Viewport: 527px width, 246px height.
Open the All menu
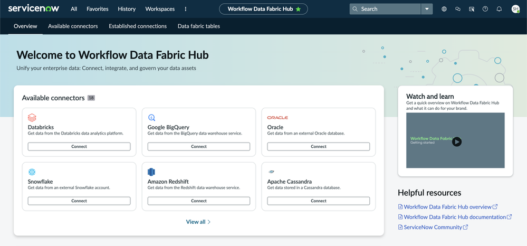pos(74,9)
